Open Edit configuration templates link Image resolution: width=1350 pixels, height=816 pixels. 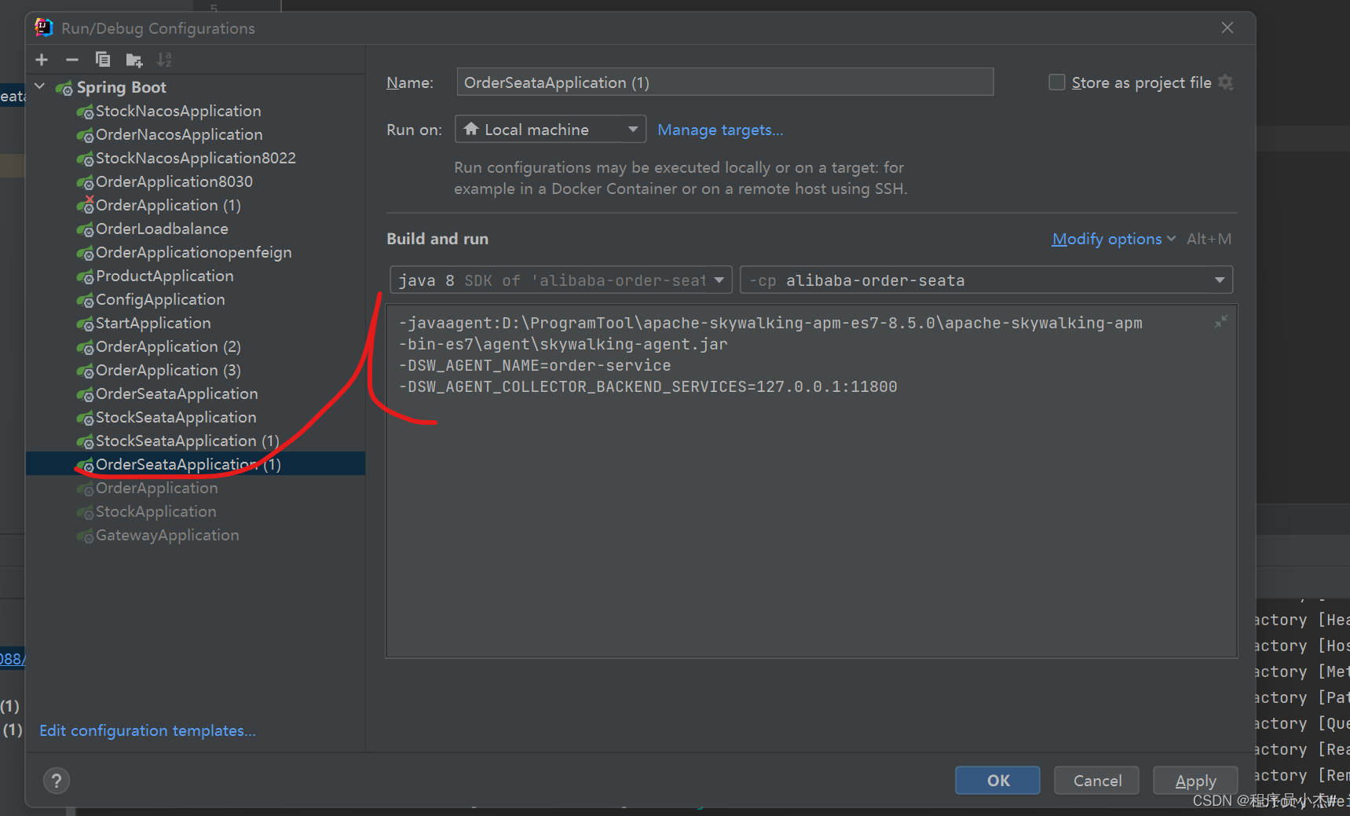(x=148, y=730)
